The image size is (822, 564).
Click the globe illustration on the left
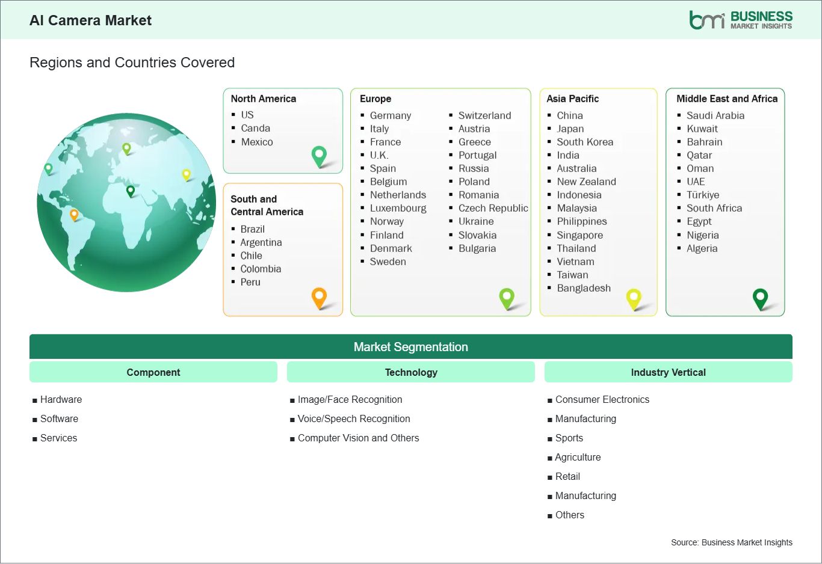click(x=126, y=203)
